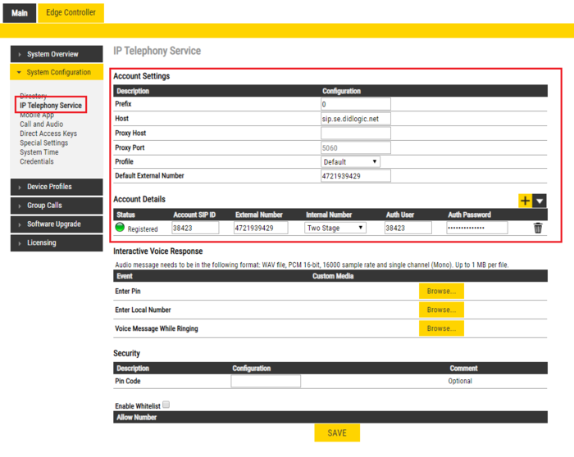574x457 pixels.
Task: Switch to the Edge Controller tab
Action: click(x=71, y=12)
